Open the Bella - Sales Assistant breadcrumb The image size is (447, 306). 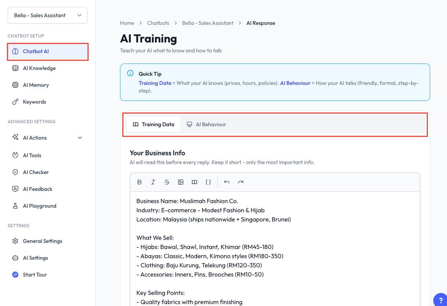[208, 23]
